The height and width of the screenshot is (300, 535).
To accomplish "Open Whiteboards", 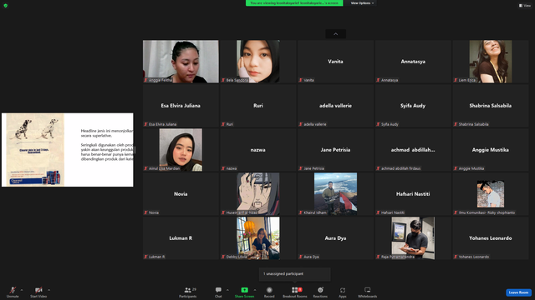I will (x=368, y=292).
